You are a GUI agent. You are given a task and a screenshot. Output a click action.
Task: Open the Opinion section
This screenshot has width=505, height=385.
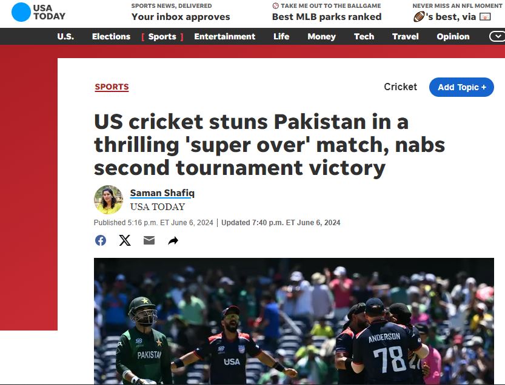click(453, 37)
